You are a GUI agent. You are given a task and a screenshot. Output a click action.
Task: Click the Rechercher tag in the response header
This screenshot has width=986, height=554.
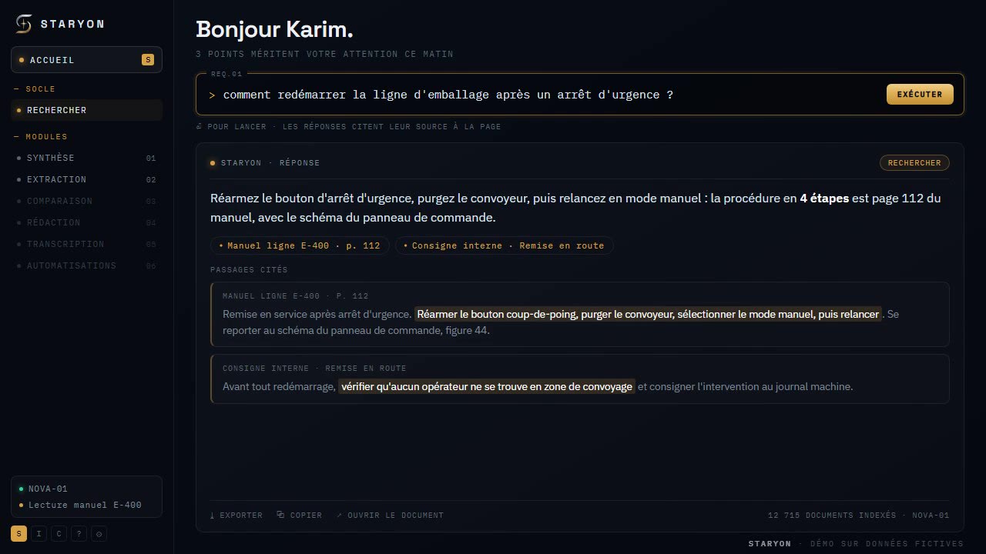click(914, 163)
